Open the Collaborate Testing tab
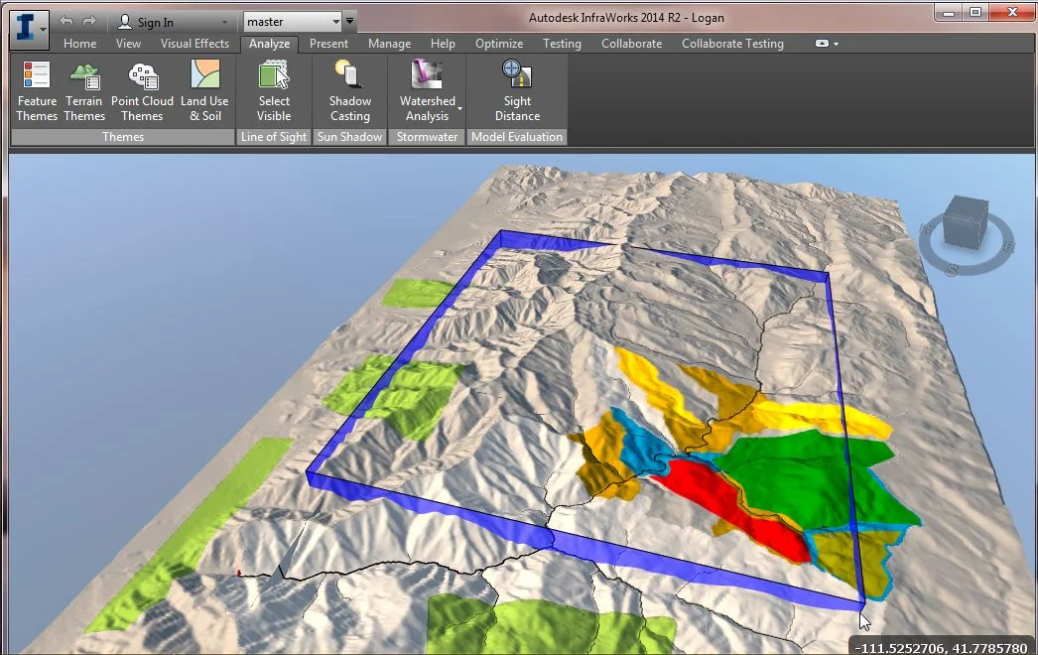 click(x=732, y=44)
